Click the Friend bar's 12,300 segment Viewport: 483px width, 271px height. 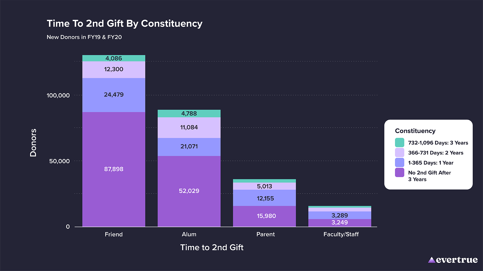[114, 70]
